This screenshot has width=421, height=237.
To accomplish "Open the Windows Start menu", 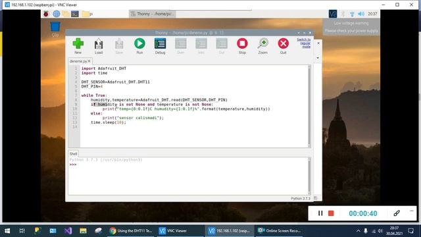I will [x=7, y=230].
